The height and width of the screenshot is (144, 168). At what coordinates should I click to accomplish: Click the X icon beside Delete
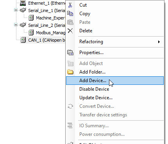click(x=70, y=31)
